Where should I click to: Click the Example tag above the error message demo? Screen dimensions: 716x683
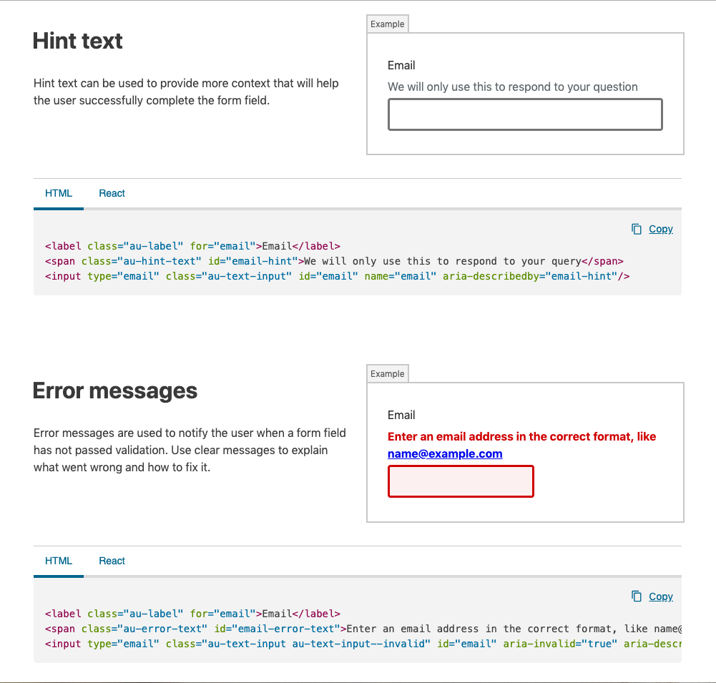388,374
